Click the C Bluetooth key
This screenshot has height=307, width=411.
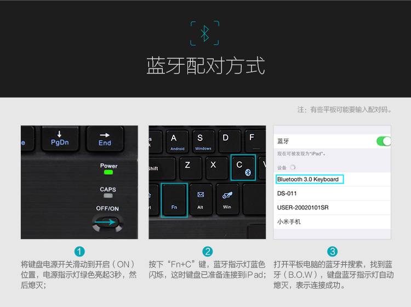coord(243,168)
